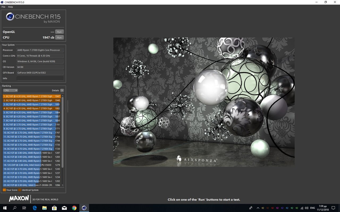Run the CPU benchmark test

(59, 37)
